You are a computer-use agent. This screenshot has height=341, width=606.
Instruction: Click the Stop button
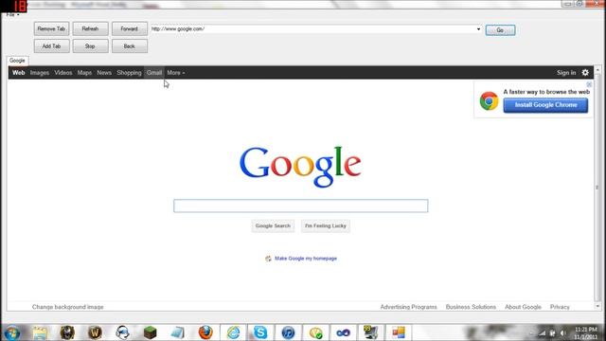coord(90,46)
